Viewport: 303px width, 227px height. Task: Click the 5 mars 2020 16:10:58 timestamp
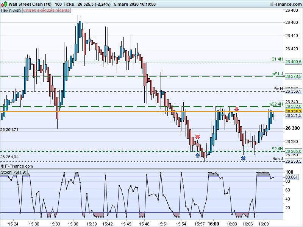tap(135, 4)
